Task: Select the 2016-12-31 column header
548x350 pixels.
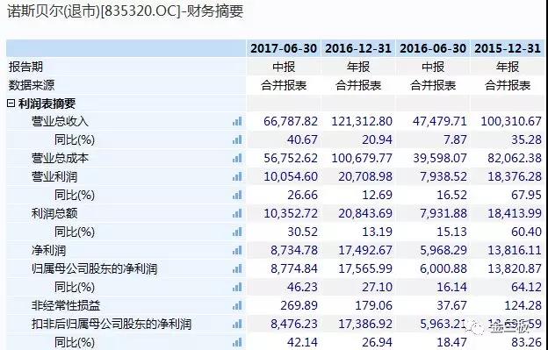Action: click(358, 48)
